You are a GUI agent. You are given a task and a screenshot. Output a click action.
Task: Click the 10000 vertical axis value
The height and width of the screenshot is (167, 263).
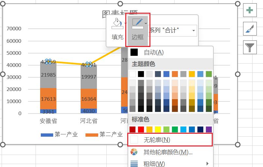click(14, 101)
